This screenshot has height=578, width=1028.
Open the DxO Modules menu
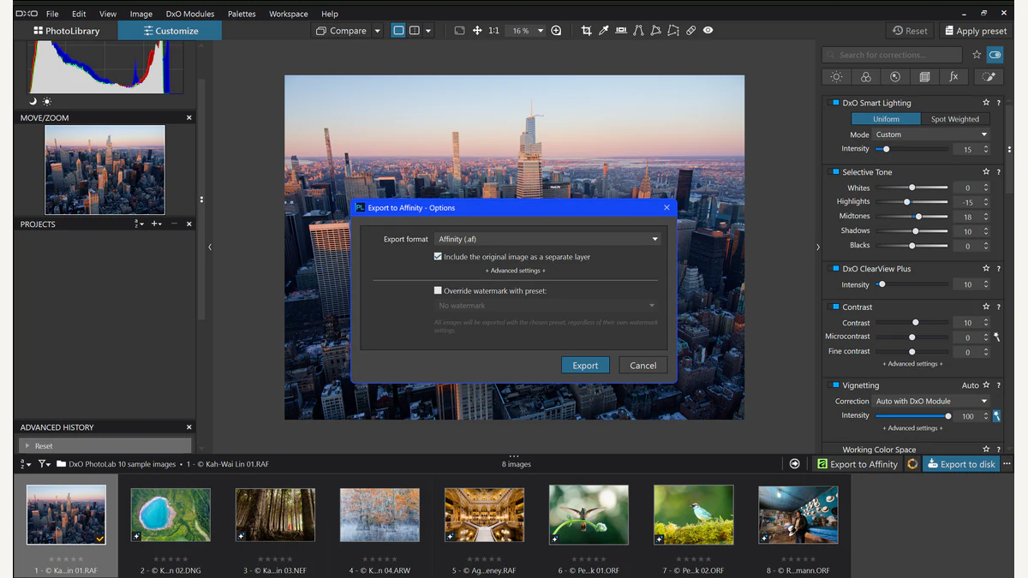pos(190,14)
